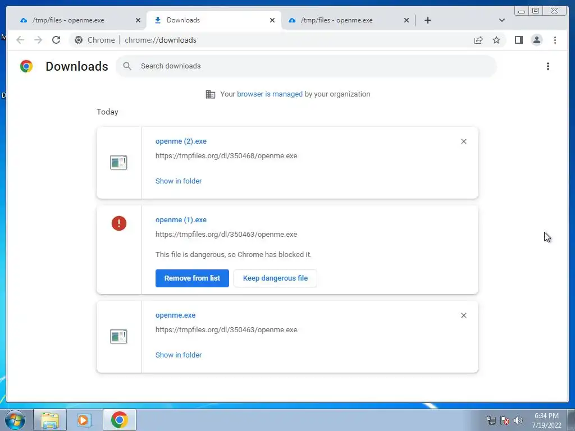This screenshot has width=575, height=431.
Task: Bookmark this page with the star icon
Action: (496, 40)
